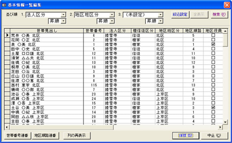
Task: Open second sort key dropdown 地区班区分
Action: 112,15
